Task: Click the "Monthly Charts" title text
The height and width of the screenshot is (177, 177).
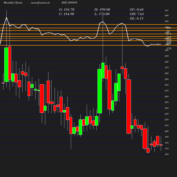Action: click(x=13, y=2)
